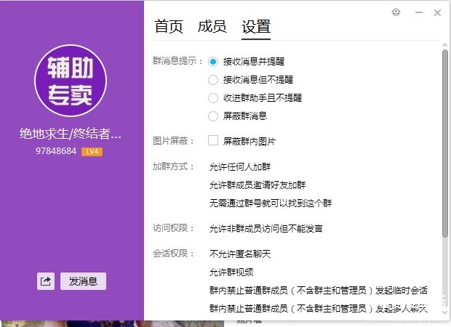Image resolution: width=451 pixels, height=327 pixels.
Task: Click the group name 绝地求生/终结者
Action: pos(71,134)
